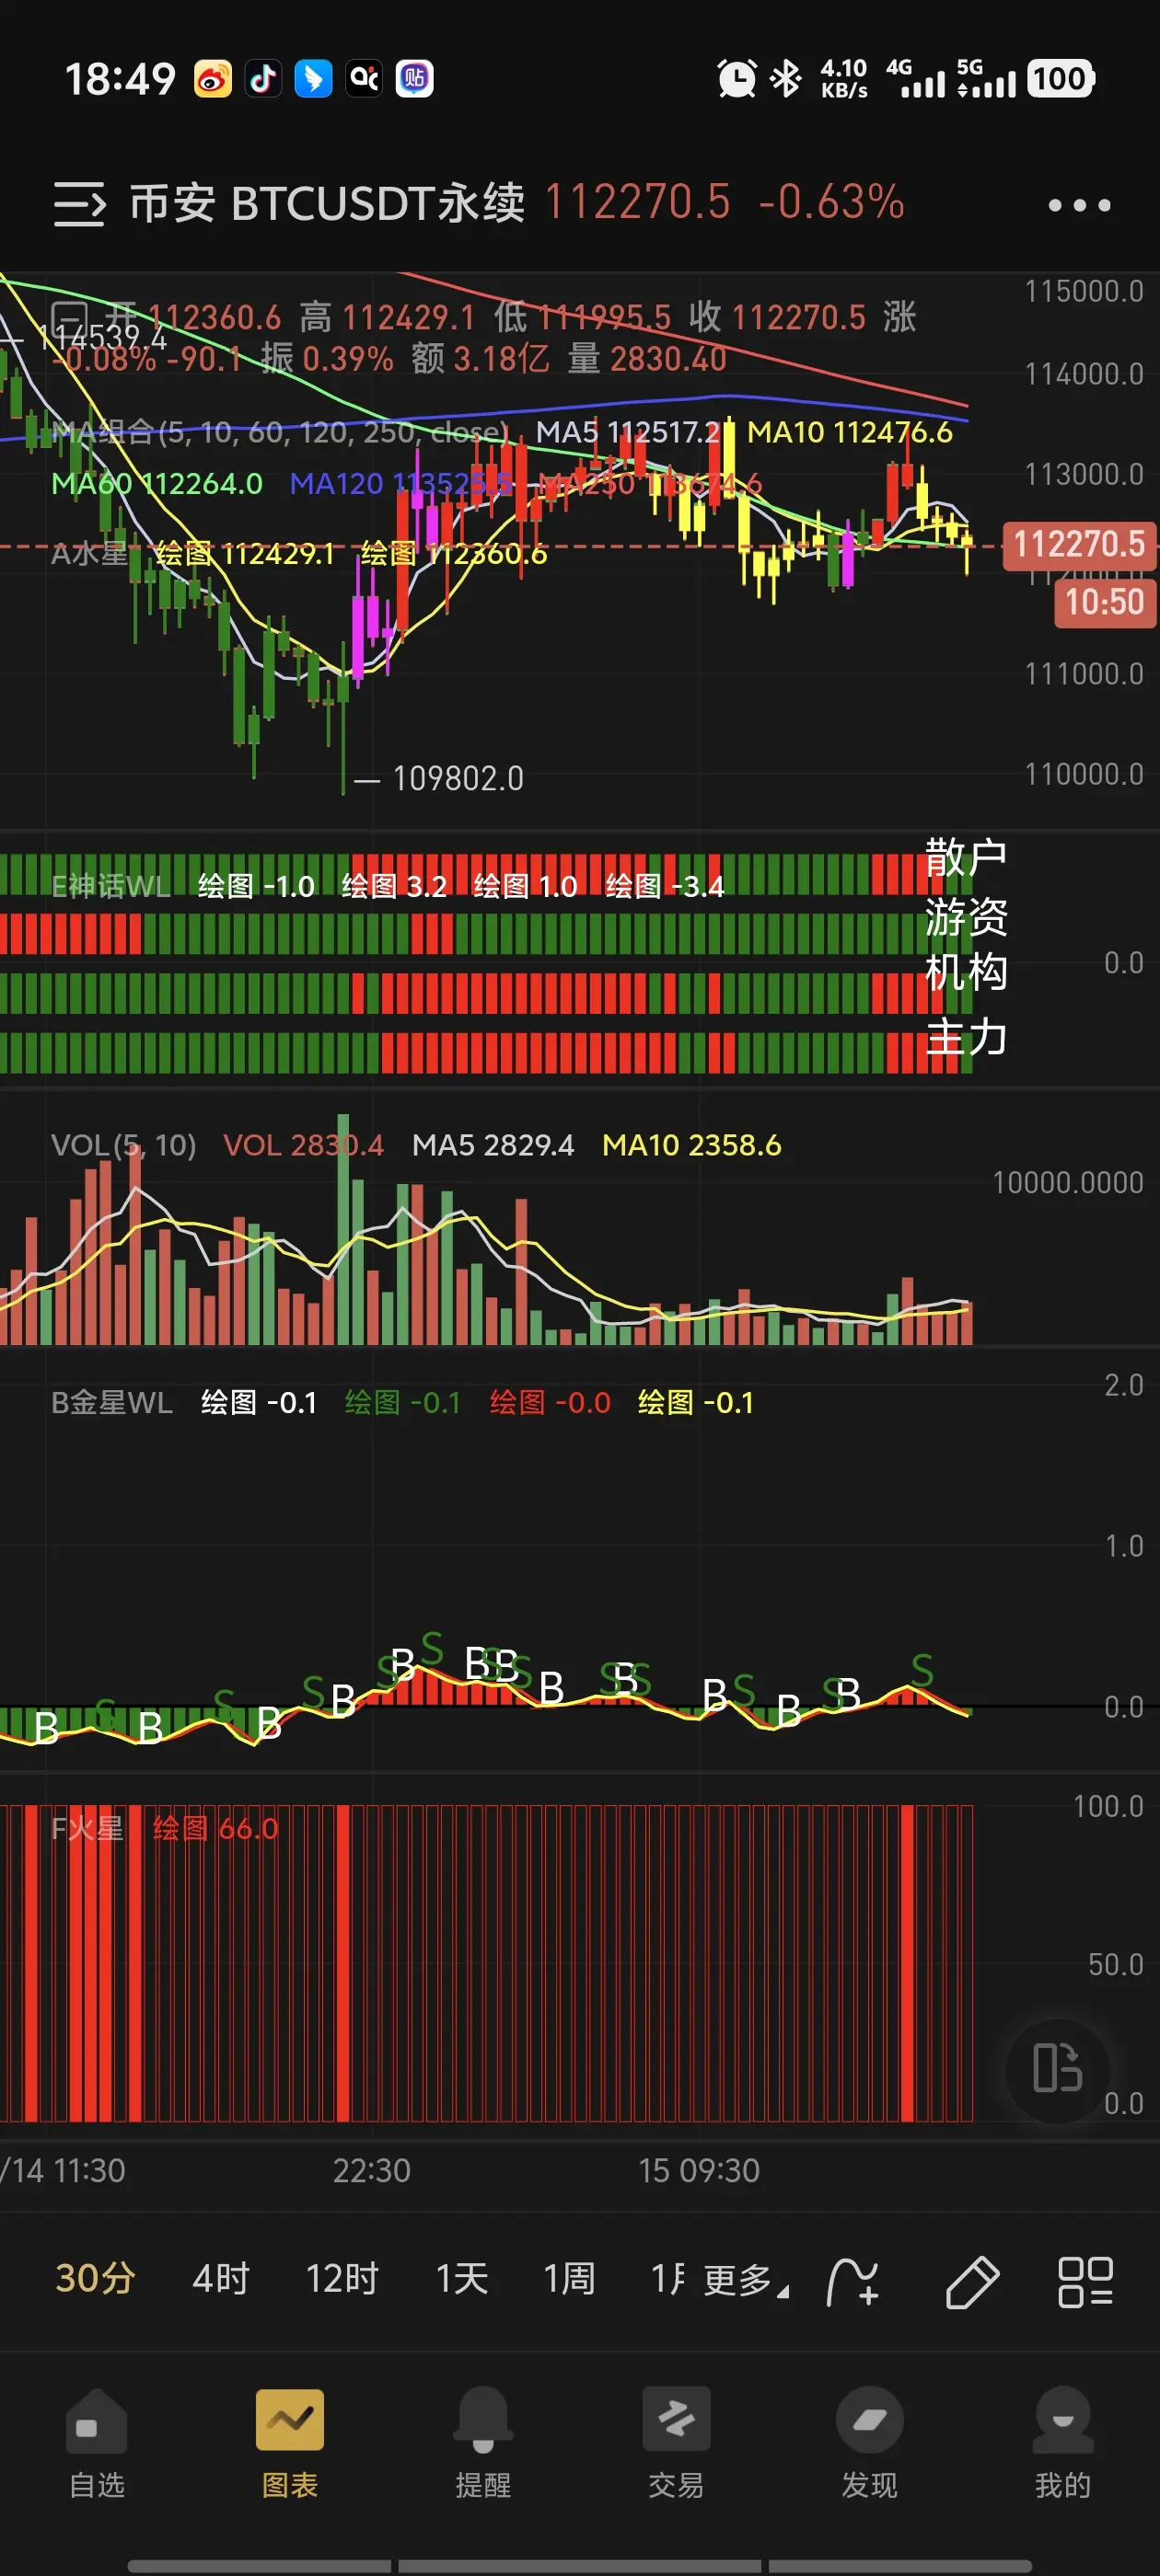The width and height of the screenshot is (1160, 2576).
Task: Tap the 机构 row label
Action: point(966,972)
